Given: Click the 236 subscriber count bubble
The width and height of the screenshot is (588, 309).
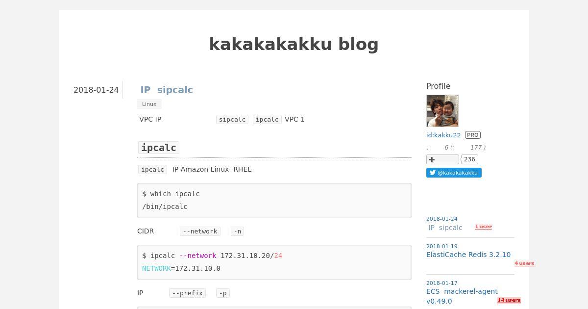Looking at the screenshot, I should pos(469,159).
